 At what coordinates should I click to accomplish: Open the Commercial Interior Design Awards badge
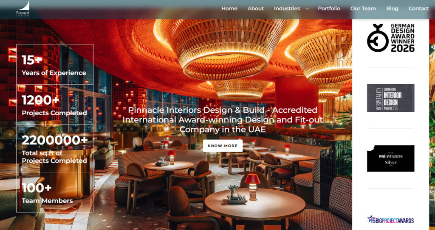[391, 98]
